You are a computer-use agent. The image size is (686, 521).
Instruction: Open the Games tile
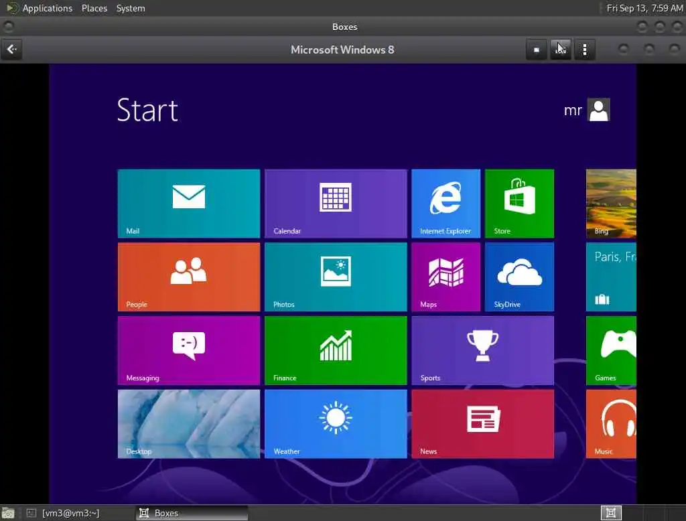click(x=611, y=350)
